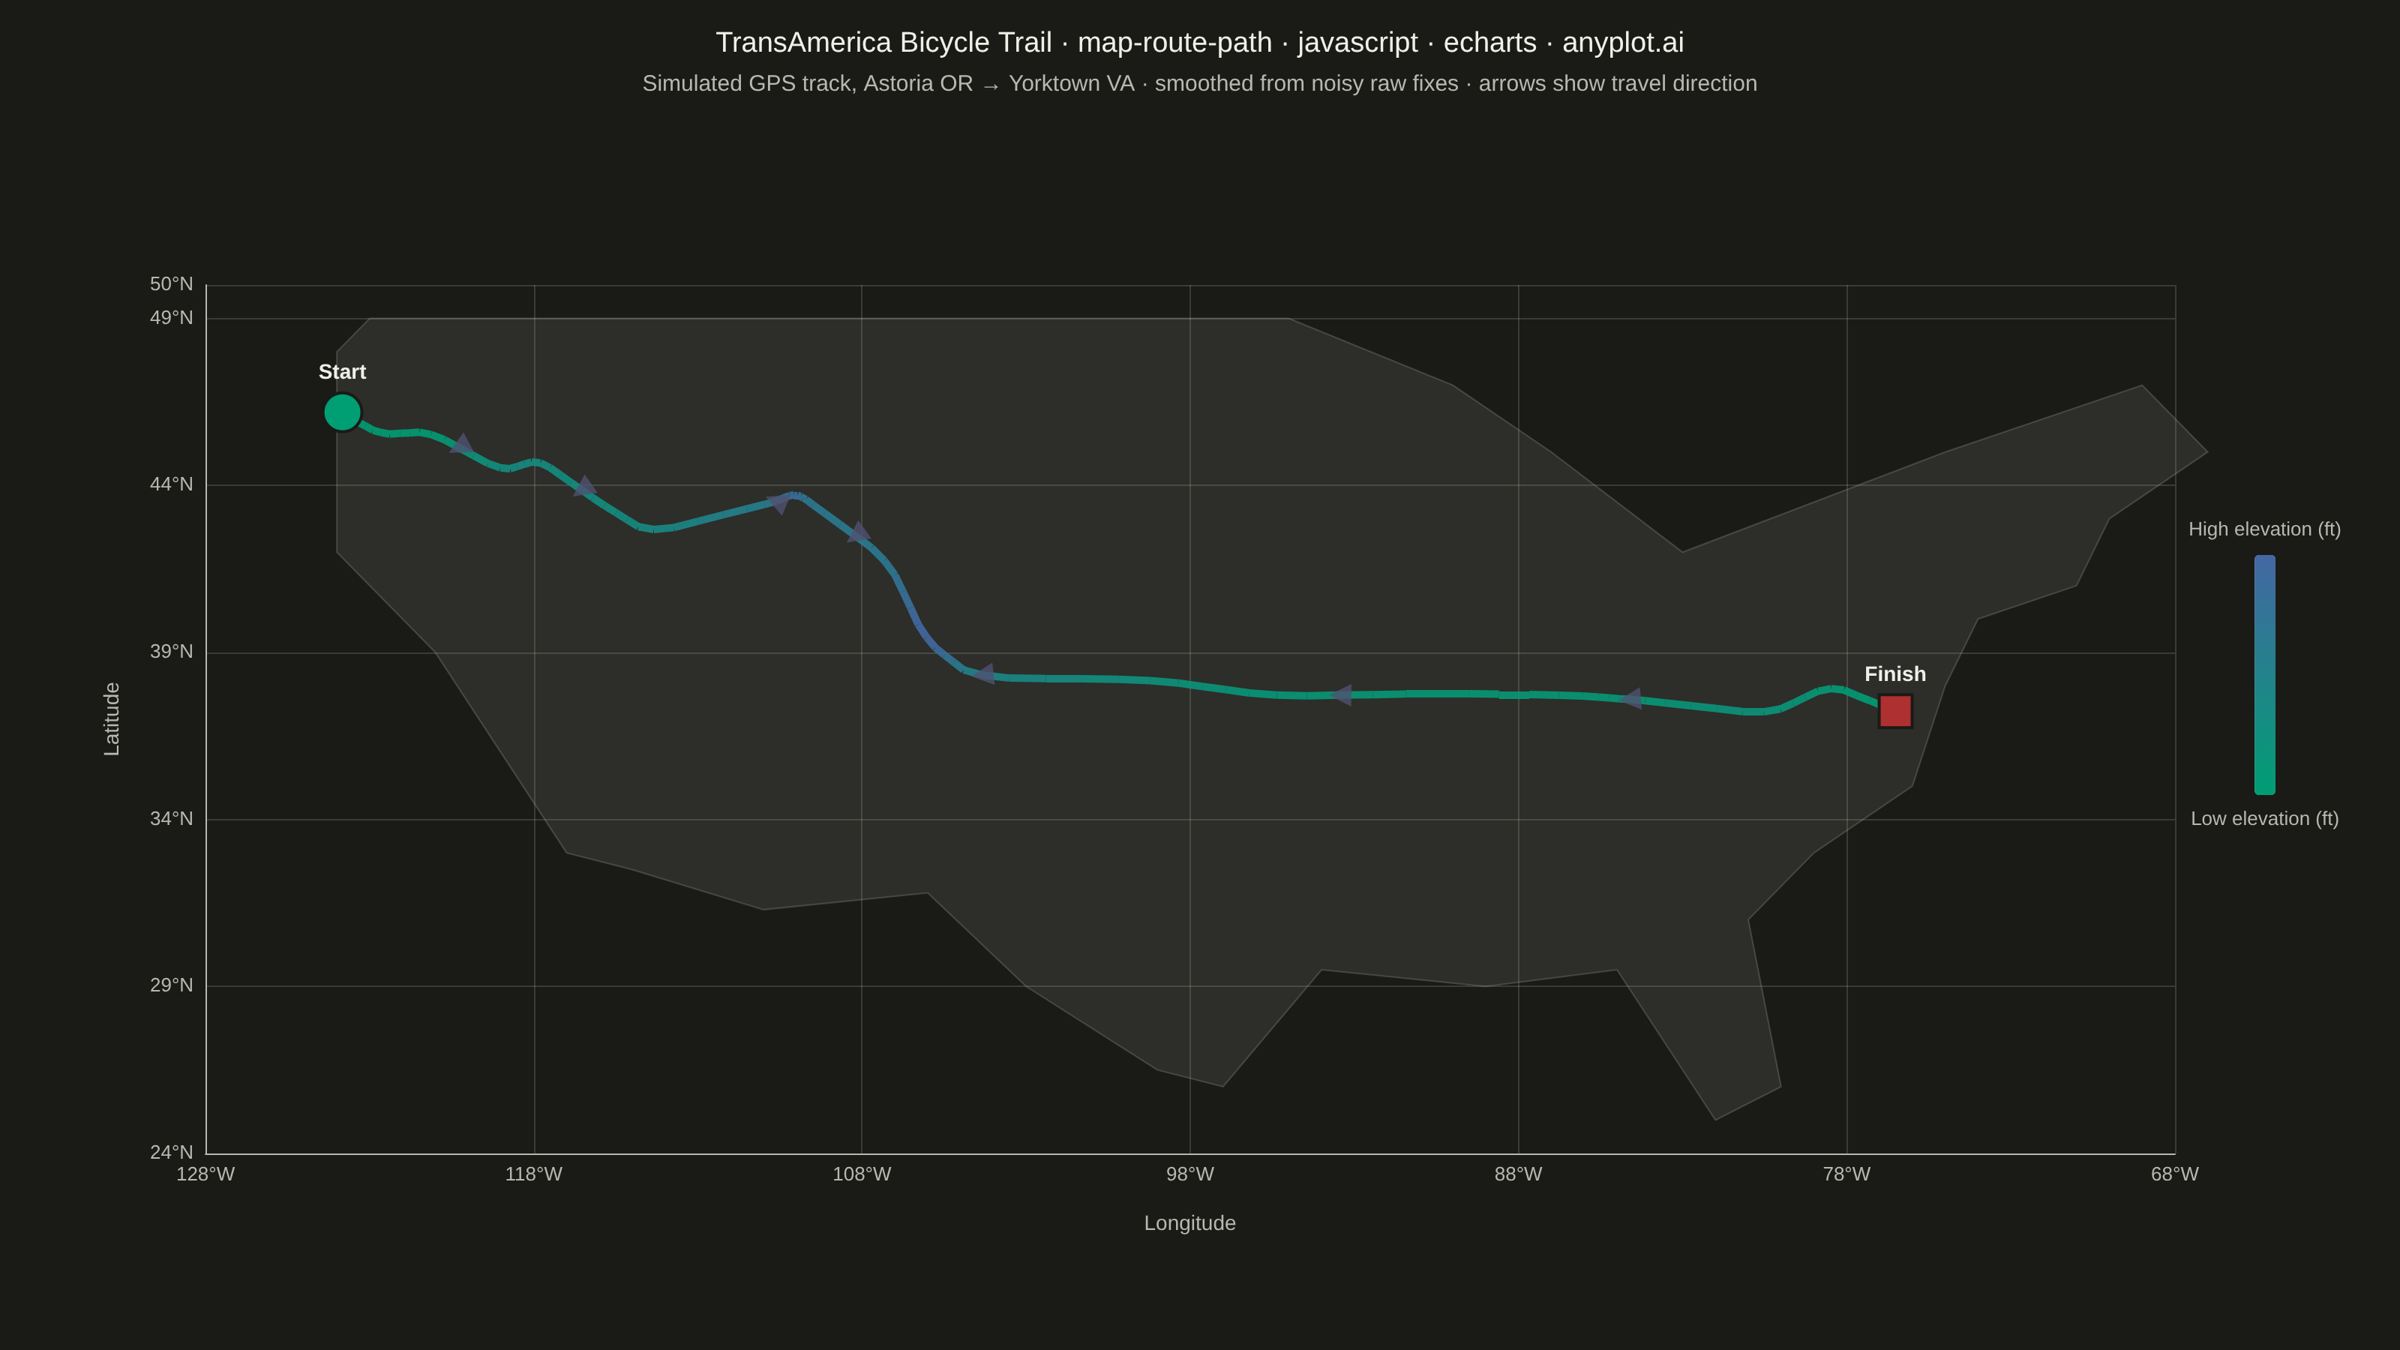Screen dimensions: 2400x1350
Task: Click the Start text label
Action: 342,372
